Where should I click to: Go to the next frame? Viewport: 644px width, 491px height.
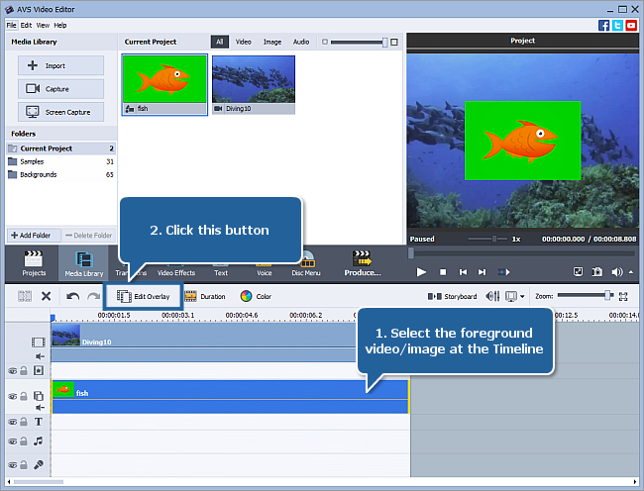(483, 272)
